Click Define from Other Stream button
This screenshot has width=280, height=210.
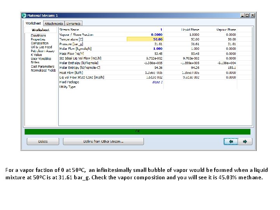tap(103, 142)
